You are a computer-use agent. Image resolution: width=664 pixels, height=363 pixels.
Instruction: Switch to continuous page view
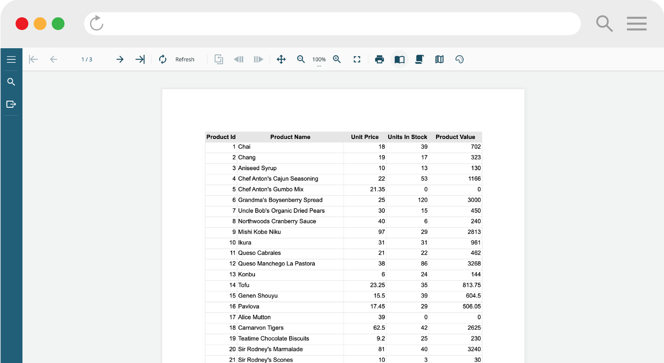pyautogui.click(x=419, y=59)
